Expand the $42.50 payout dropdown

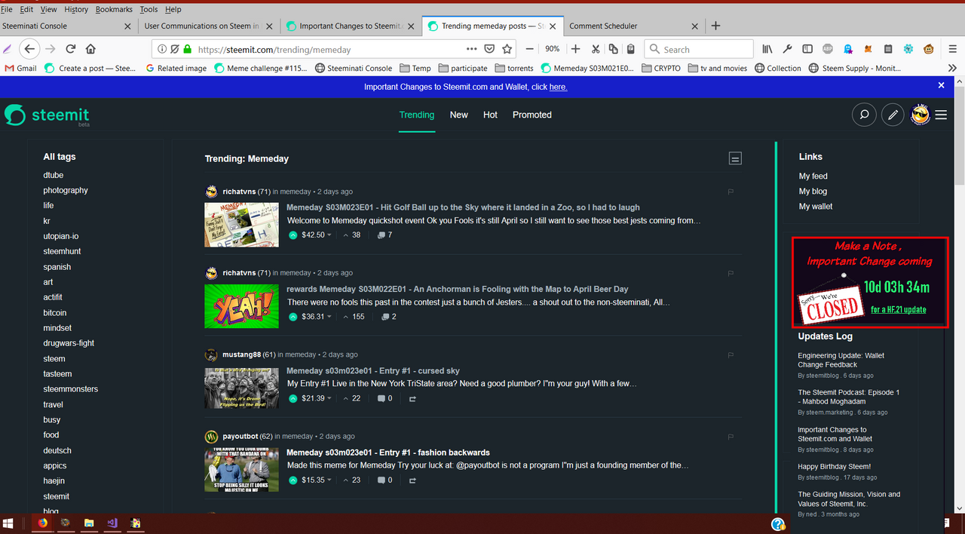(329, 235)
